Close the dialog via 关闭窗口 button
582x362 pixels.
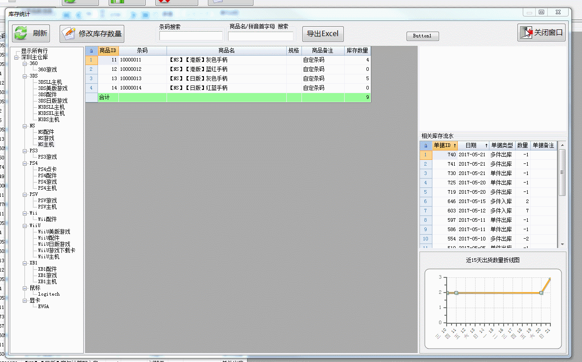coord(541,33)
